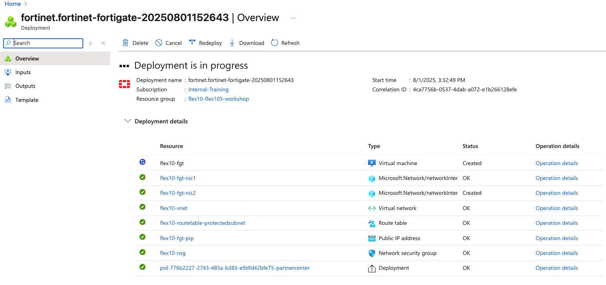Click the Type column header

(x=374, y=146)
